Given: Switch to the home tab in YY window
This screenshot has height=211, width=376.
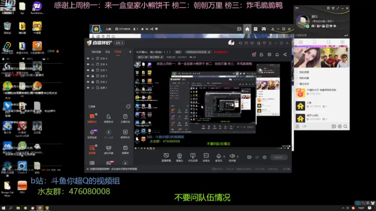Looking at the screenshot, I should (300, 42).
